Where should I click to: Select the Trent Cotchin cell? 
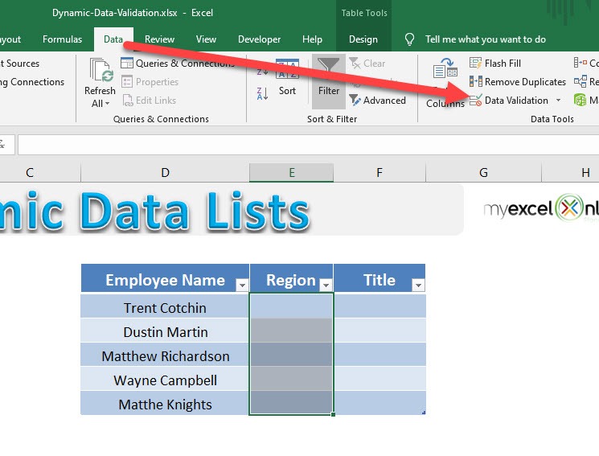(x=165, y=306)
